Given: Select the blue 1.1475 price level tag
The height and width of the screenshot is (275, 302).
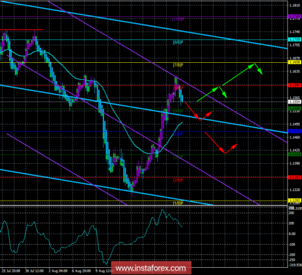Looking at the screenshot, I should click(295, 131).
